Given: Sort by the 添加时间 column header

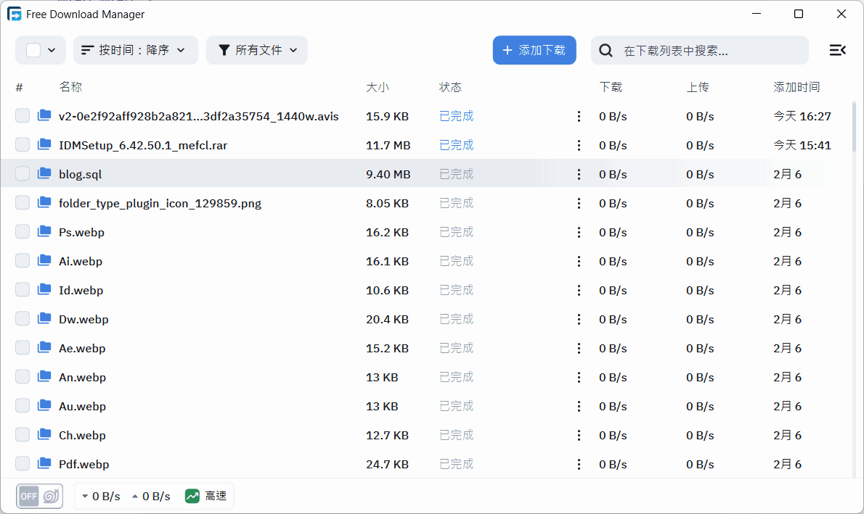Looking at the screenshot, I should [x=796, y=87].
